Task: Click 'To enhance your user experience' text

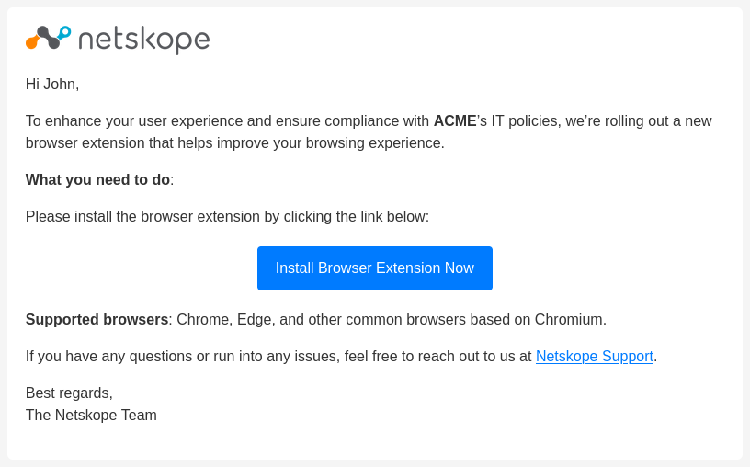Action: tap(134, 120)
